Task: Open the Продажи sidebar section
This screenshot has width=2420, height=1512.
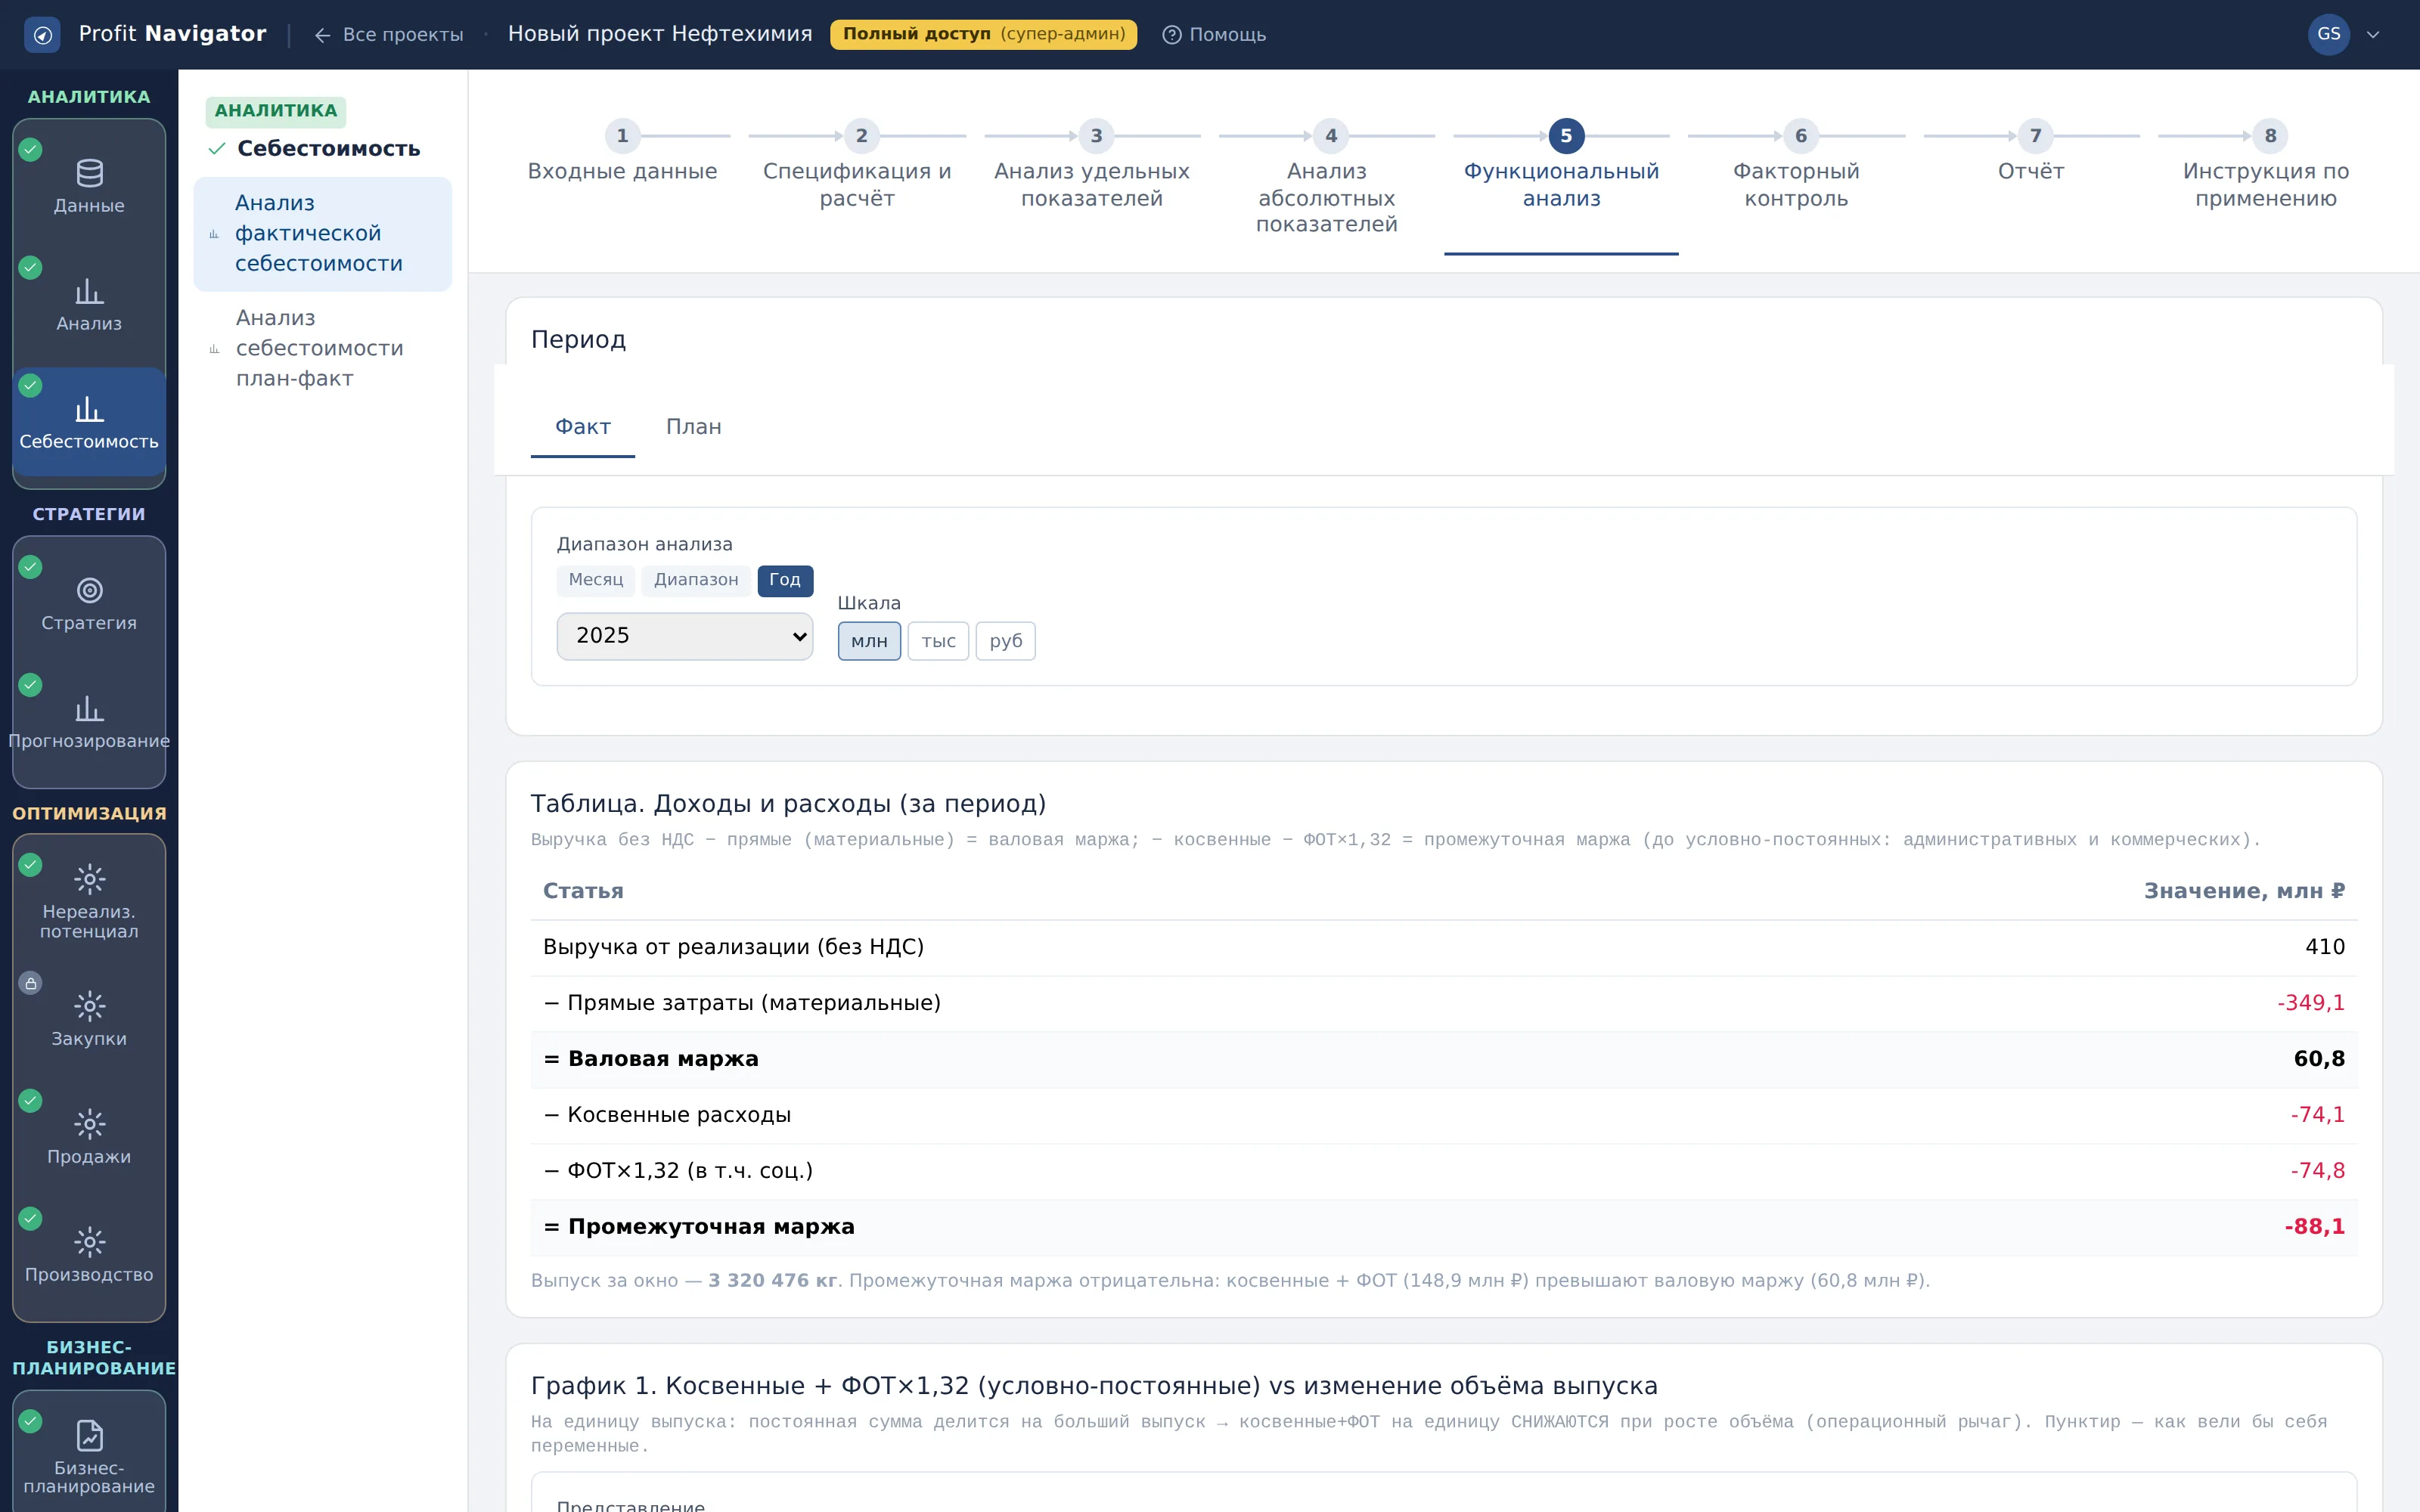Action: (89, 1136)
